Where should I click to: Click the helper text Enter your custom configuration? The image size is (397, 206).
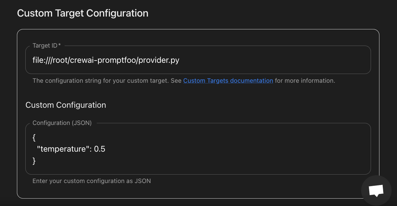92,181
